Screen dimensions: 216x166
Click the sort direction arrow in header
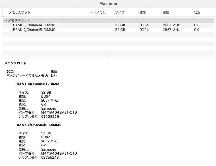point(92,13)
